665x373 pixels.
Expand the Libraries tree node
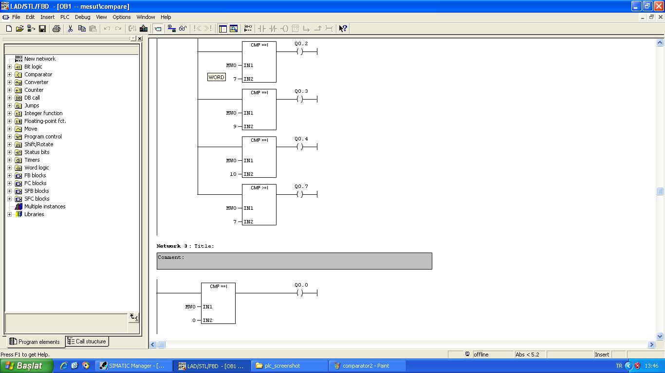pos(9,214)
